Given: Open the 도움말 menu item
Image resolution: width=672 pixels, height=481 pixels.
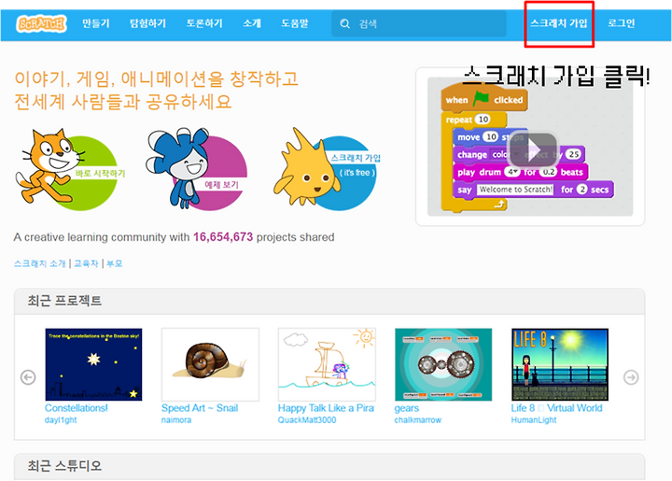Looking at the screenshot, I should coord(295,23).
